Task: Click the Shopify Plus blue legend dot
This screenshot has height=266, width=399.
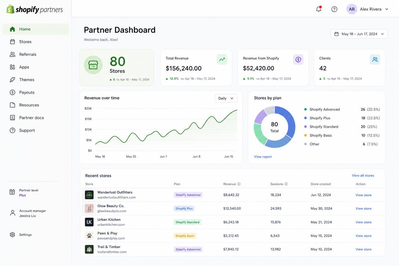Action: tap(305, 118)
